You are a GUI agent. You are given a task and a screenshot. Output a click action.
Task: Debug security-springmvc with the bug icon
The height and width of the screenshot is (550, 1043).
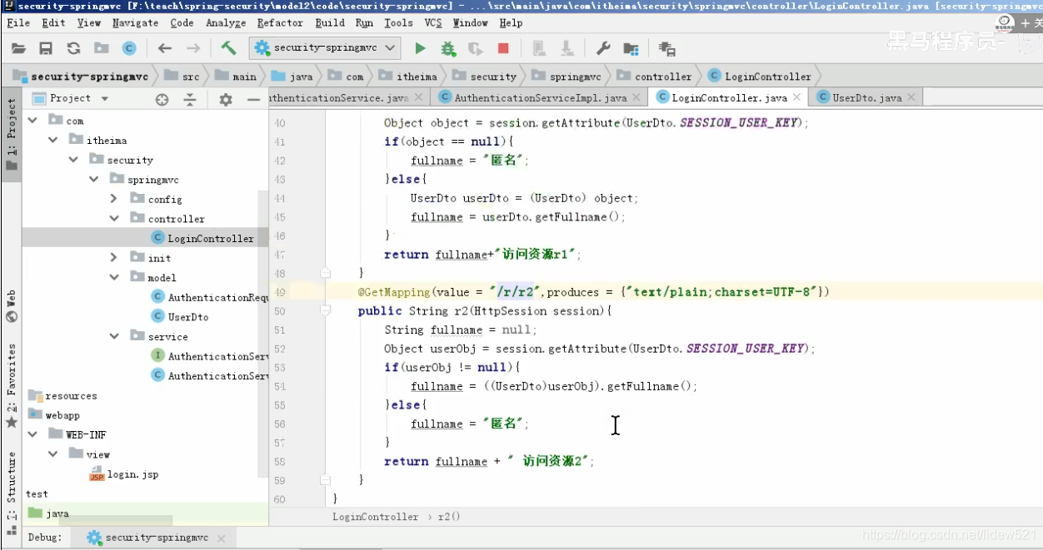[448, 48]
